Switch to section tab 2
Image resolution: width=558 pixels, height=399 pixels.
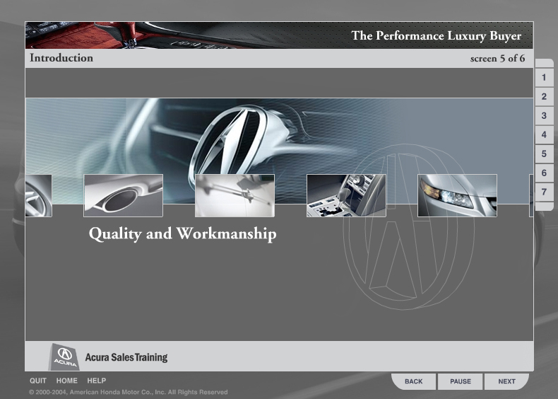tap(544, 97)
